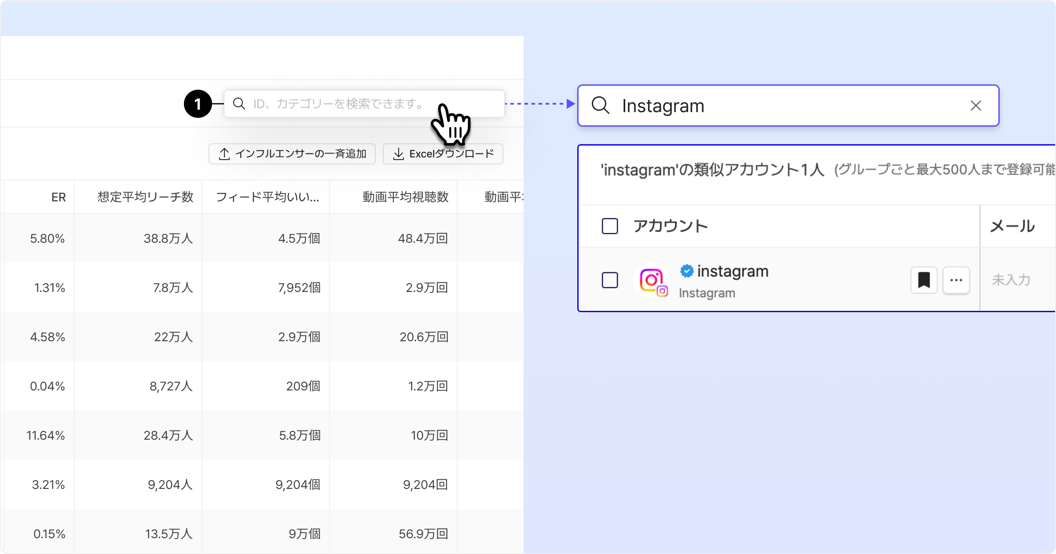
Task: Click the magnifier icon in the ID search box
Action: (239, 104)
